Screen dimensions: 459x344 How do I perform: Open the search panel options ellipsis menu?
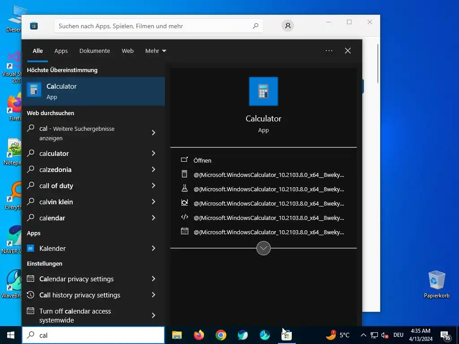329,51
